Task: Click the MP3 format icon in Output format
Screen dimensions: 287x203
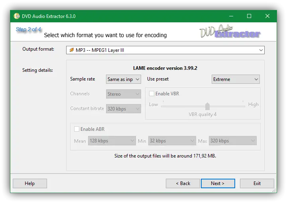Action: click(72, 50)
